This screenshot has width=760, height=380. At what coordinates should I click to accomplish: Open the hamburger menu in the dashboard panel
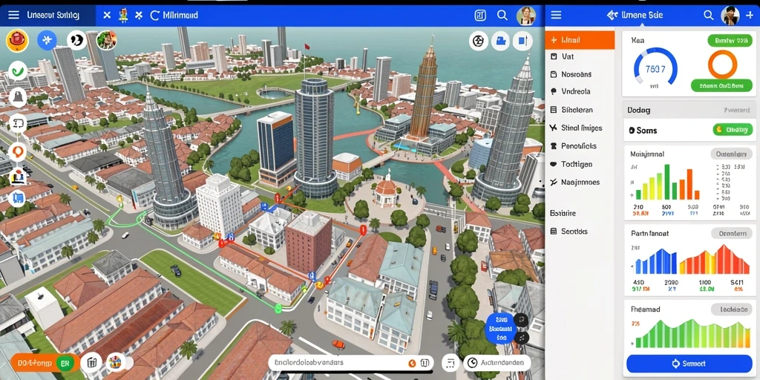(x=556, y=15)
